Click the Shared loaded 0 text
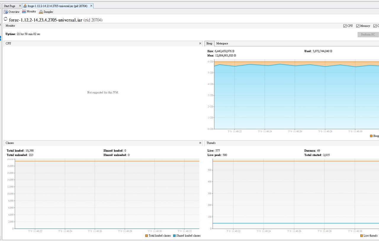Viewport: 379px width, 241px height. pyautogui.click(x=115, y=151)
